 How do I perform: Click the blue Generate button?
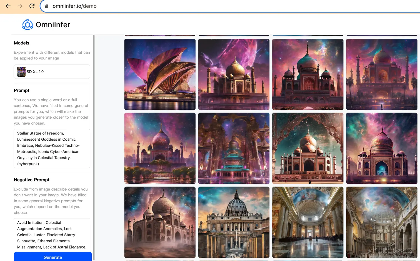pos(53,257)
